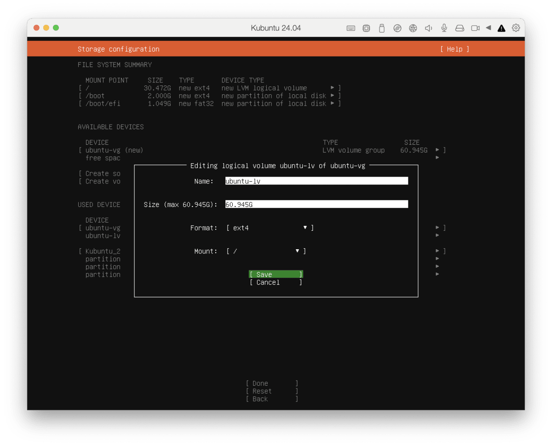Select Reset at the bottom
The height and width of the screenshot is (446, 552).
click(272, 391)
